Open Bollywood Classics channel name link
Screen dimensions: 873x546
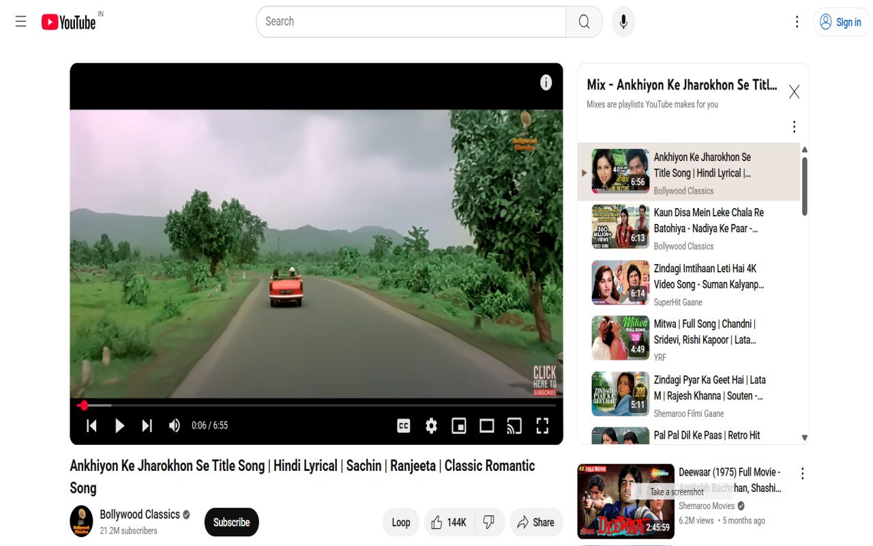140,515
